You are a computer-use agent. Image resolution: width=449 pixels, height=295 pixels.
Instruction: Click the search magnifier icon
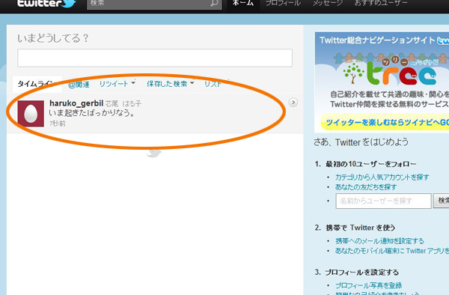[x=214, y=3]
